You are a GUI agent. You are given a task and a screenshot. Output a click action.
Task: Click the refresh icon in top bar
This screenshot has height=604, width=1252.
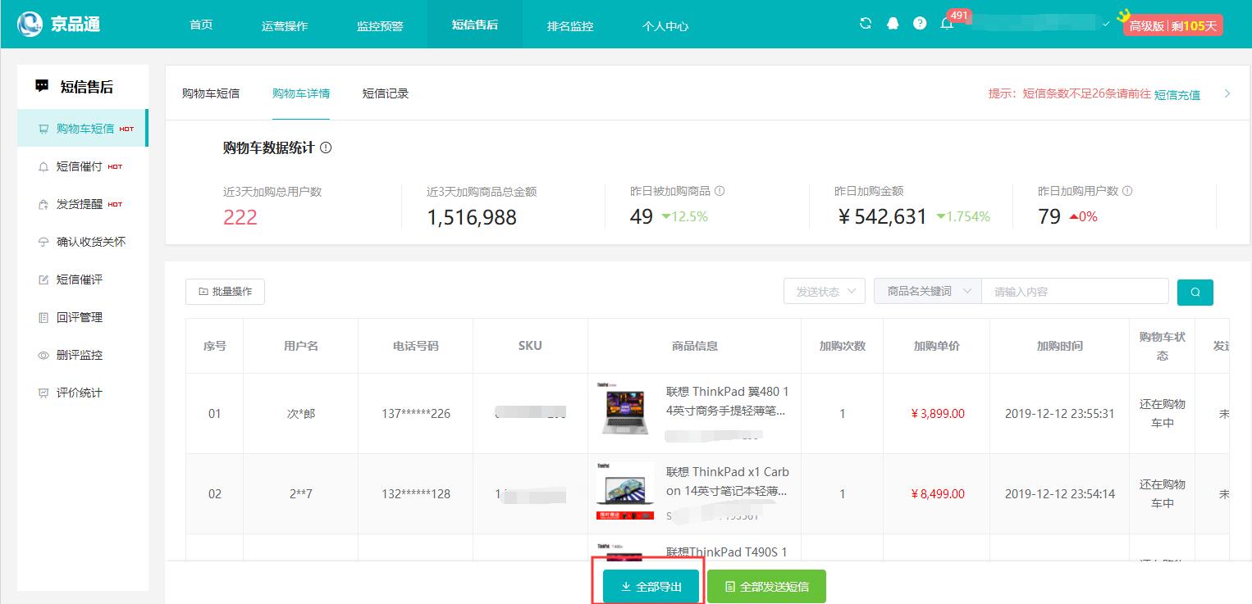pos(865,24)
